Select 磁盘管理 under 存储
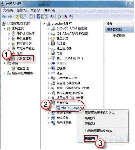 [x=23, y=68]
